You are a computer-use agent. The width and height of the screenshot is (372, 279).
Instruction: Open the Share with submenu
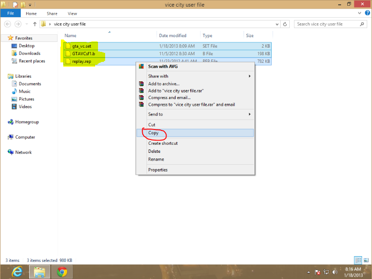click(x=195, y=76)
